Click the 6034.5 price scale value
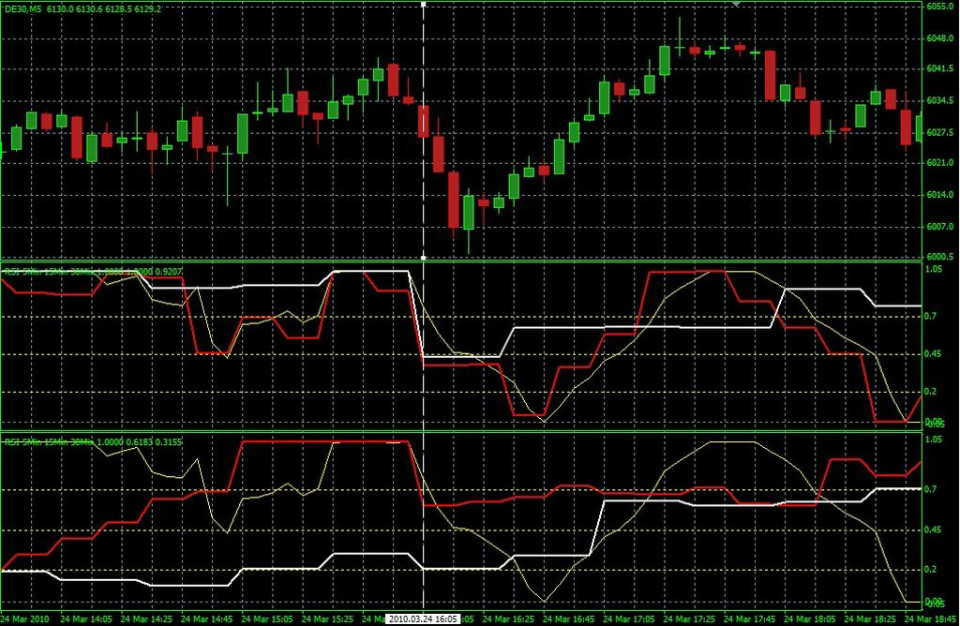This screenshot has height=626, width=960. (937, 100)
